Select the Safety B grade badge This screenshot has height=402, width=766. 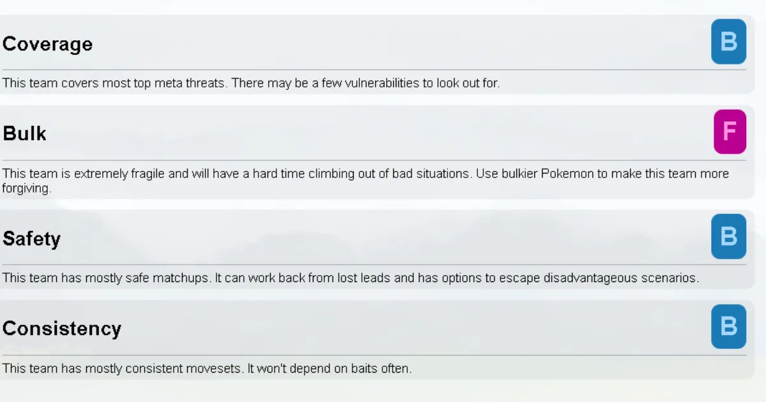728,236
